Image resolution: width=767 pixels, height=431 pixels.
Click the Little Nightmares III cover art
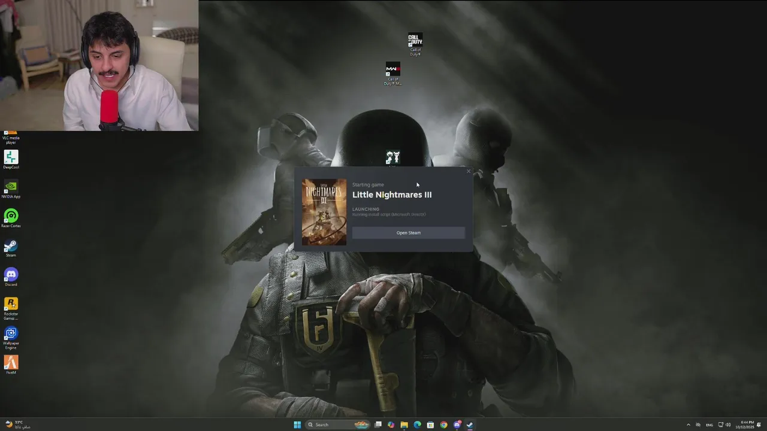324,212
